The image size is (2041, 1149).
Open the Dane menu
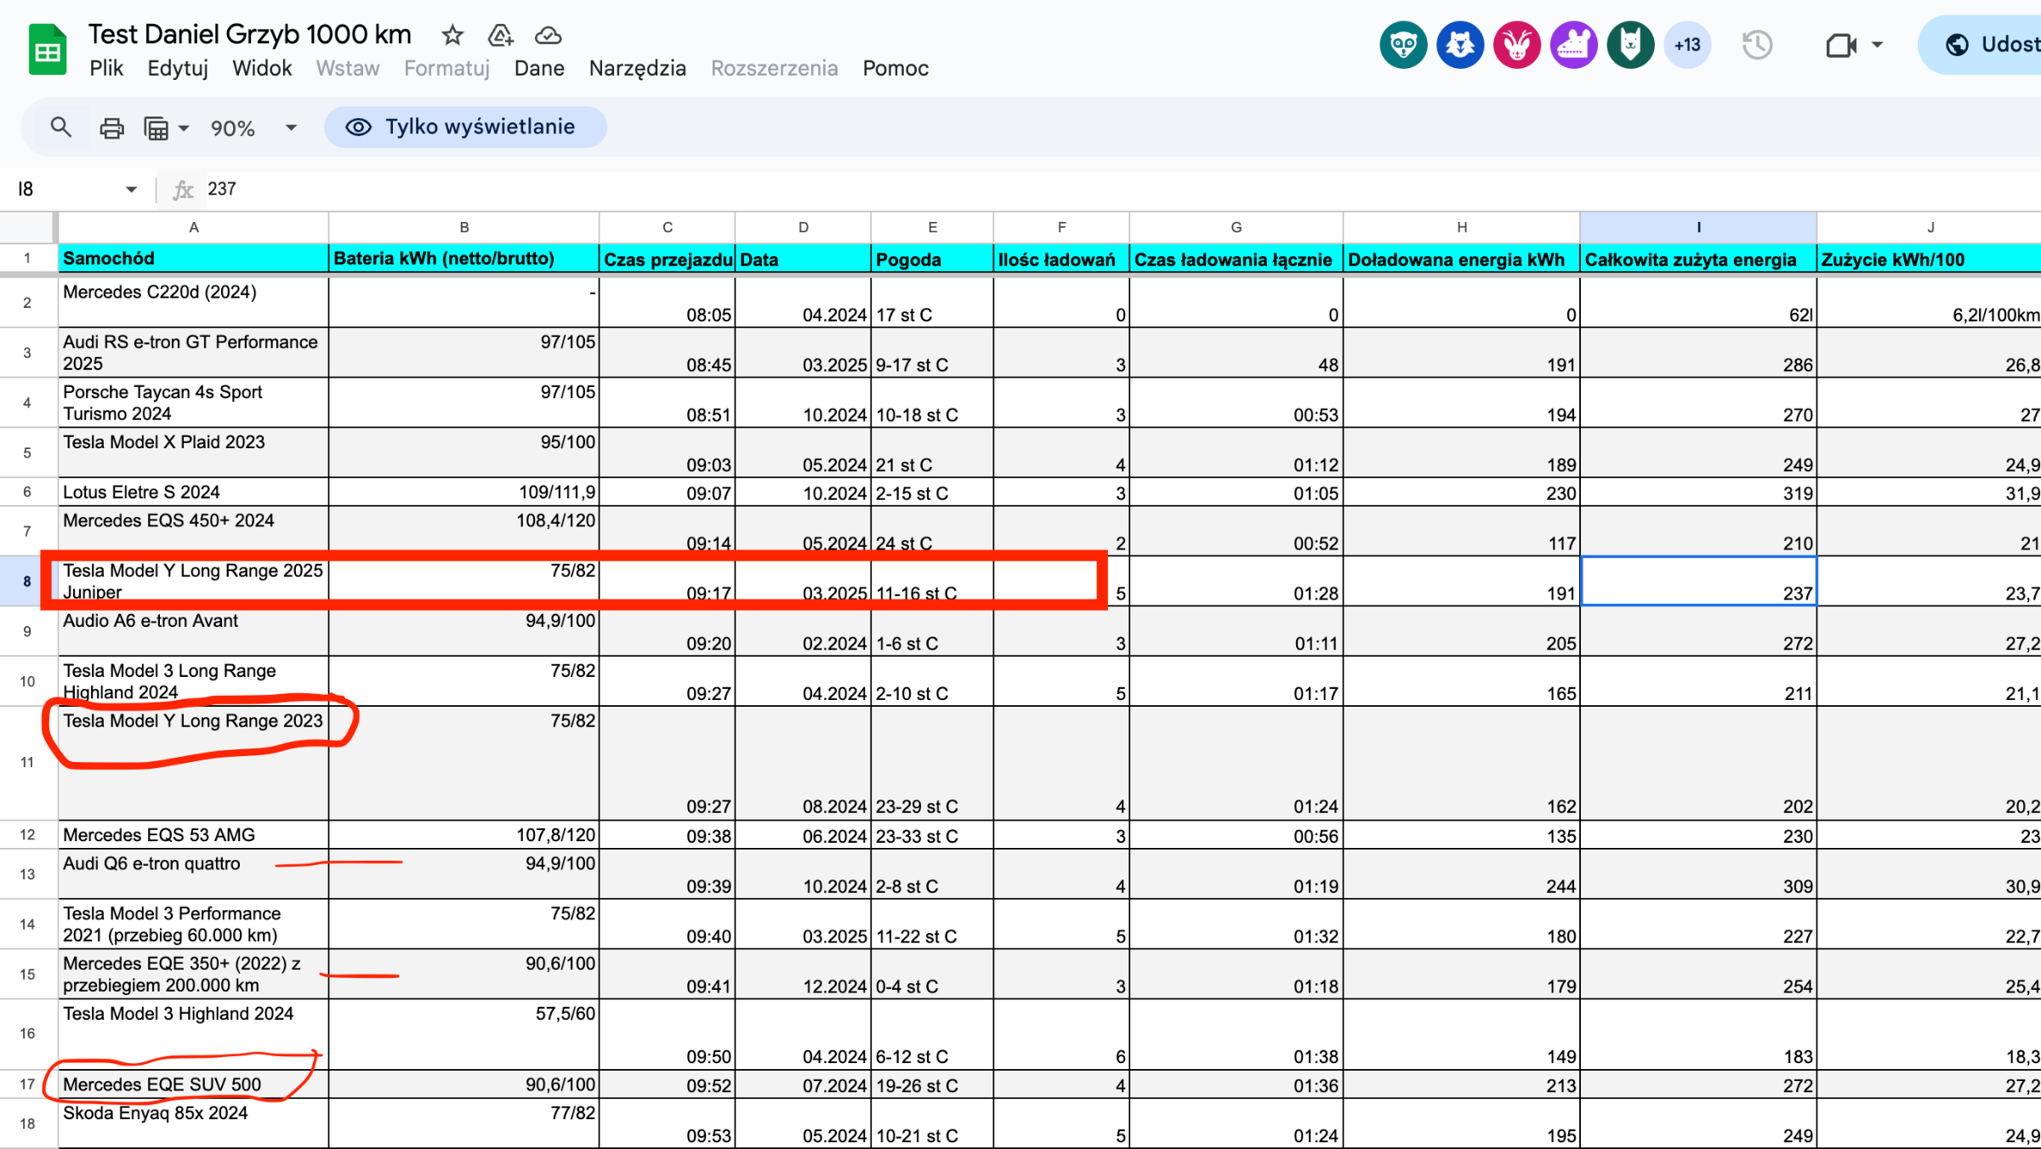click(539, 68)
